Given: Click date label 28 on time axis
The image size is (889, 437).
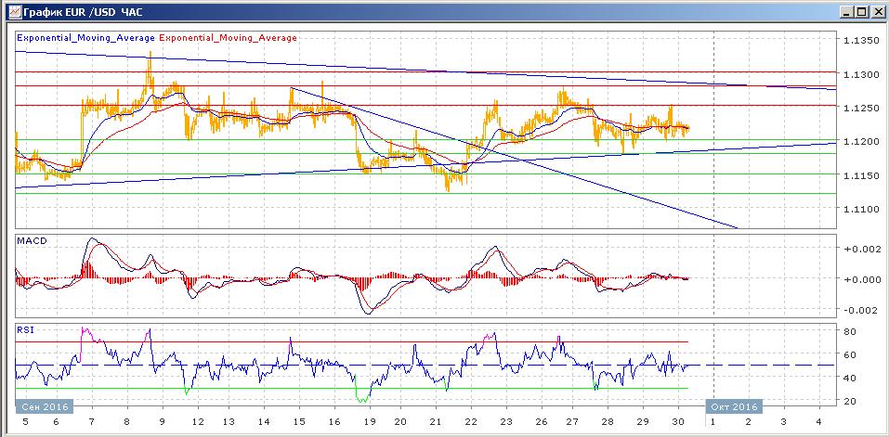Looking at the screenshot, I should click(x=608, y=422).
